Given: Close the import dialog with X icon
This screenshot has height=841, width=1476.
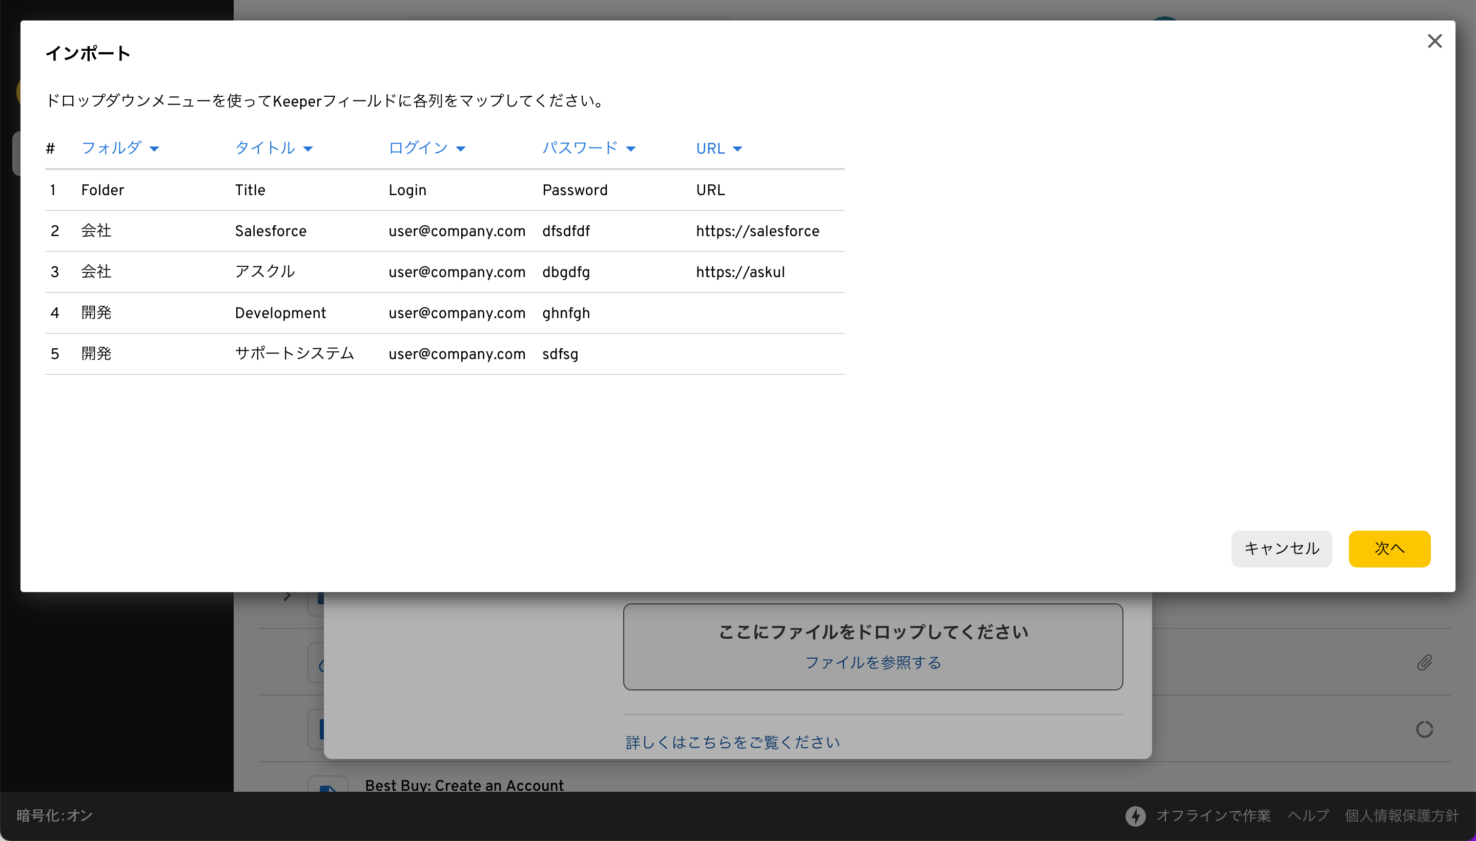Looking at the screenshot, I should pyautogui.click(x=1434, y=41).
